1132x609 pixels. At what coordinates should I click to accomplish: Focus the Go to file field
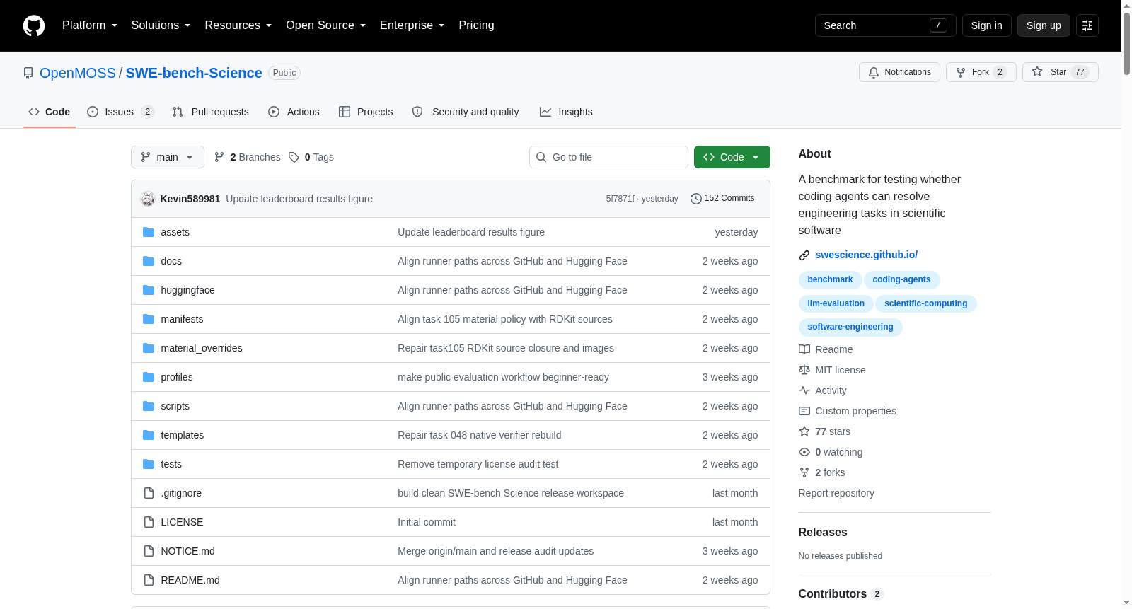coord(608,157)
